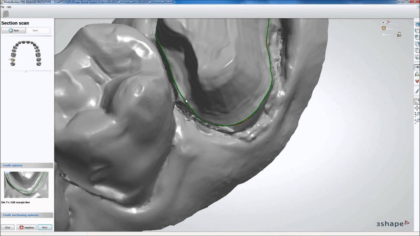Toggle the scan model display icon above the tooth icon

click(x=417, y=74)
